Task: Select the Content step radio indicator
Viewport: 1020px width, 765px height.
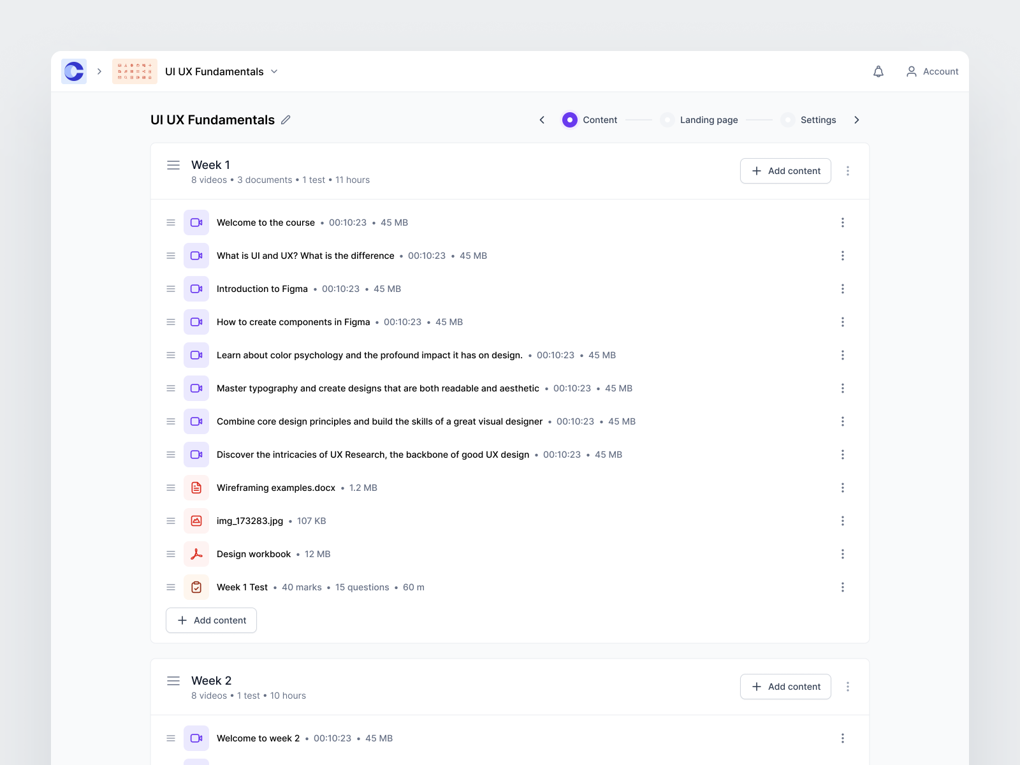Action: 569,119
